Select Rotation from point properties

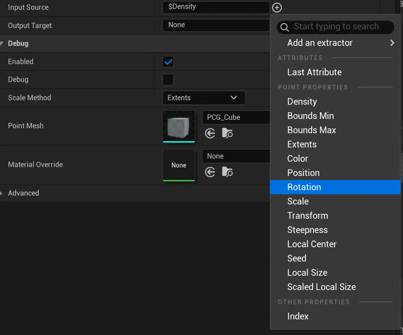coord(304,187)
